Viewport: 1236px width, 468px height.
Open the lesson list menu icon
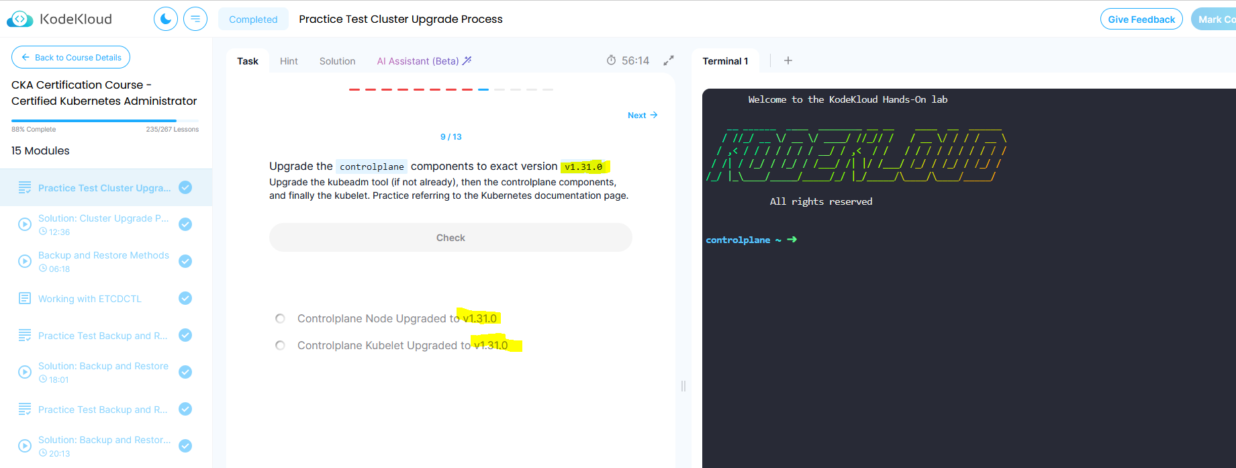click(x=195, y=19)
